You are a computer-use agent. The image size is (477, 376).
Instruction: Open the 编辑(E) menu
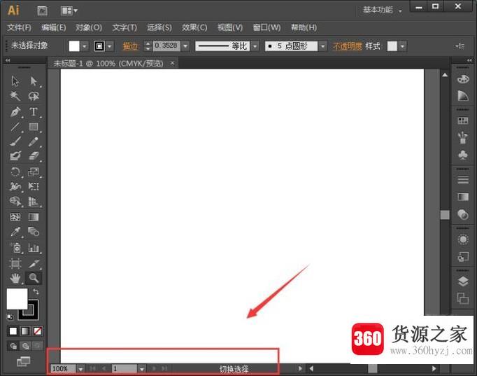pos(54,28)
